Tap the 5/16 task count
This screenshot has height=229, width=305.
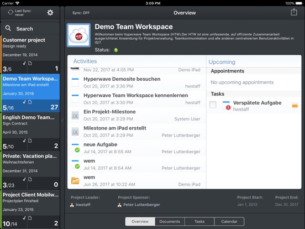coord(8,107)
